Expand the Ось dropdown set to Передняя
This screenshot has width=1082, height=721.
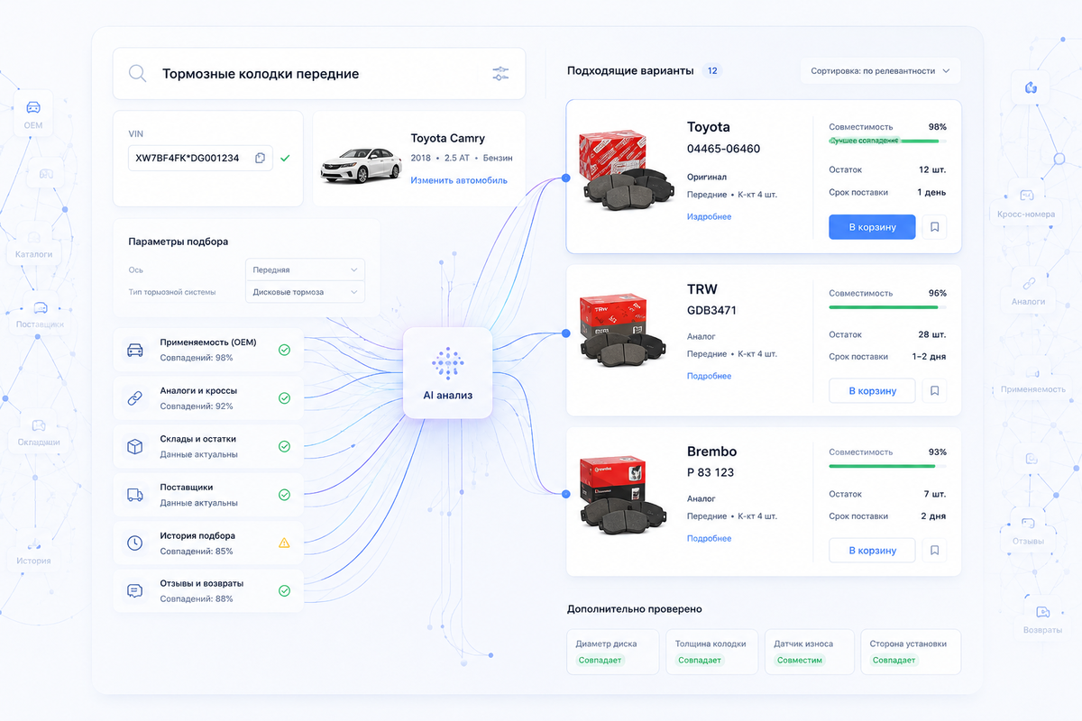tap(305, 269)
